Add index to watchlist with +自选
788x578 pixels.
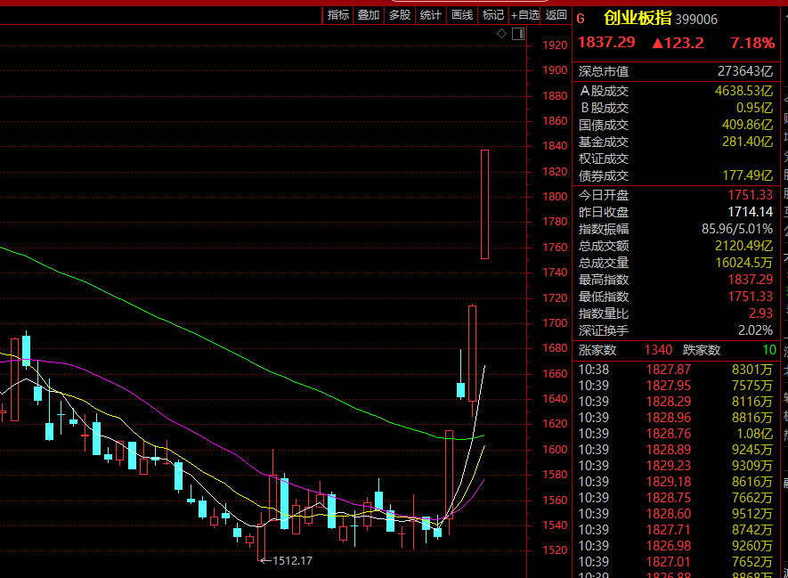point(524,15)
